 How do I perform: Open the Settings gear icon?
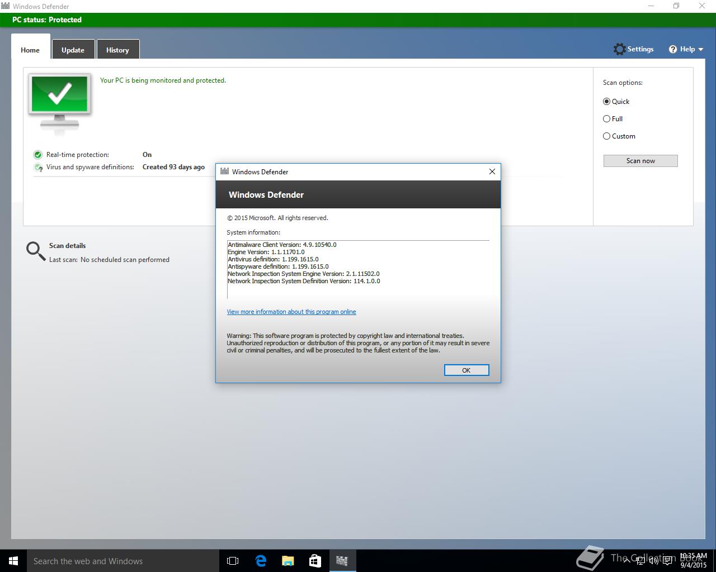pos(619,49)
